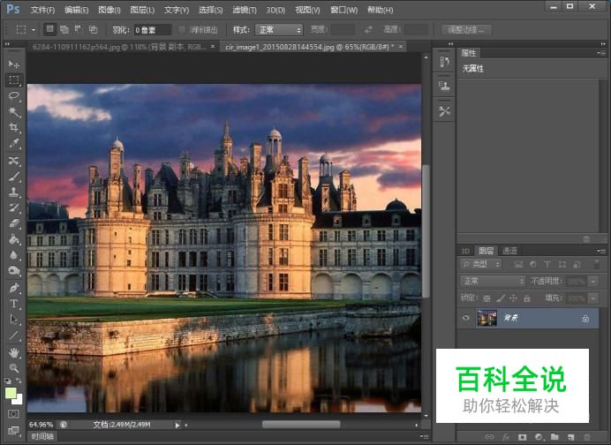Select the Hand tool

(13, 351)
